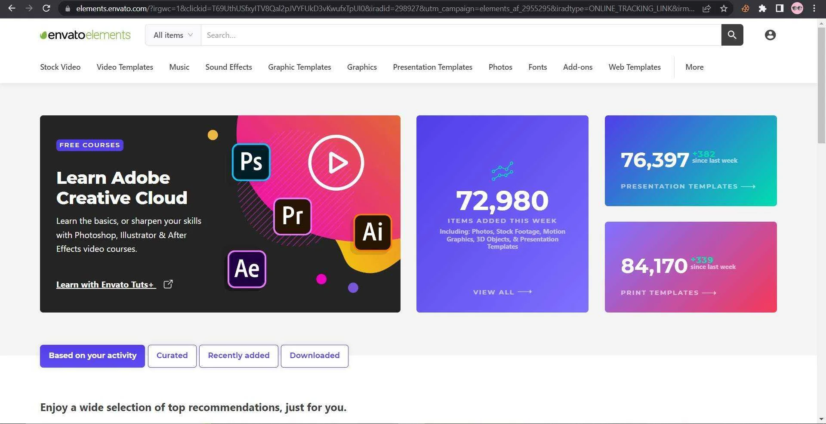826x424 pixels.
Task: Open Web Templates category
Action: pos(635,67)
